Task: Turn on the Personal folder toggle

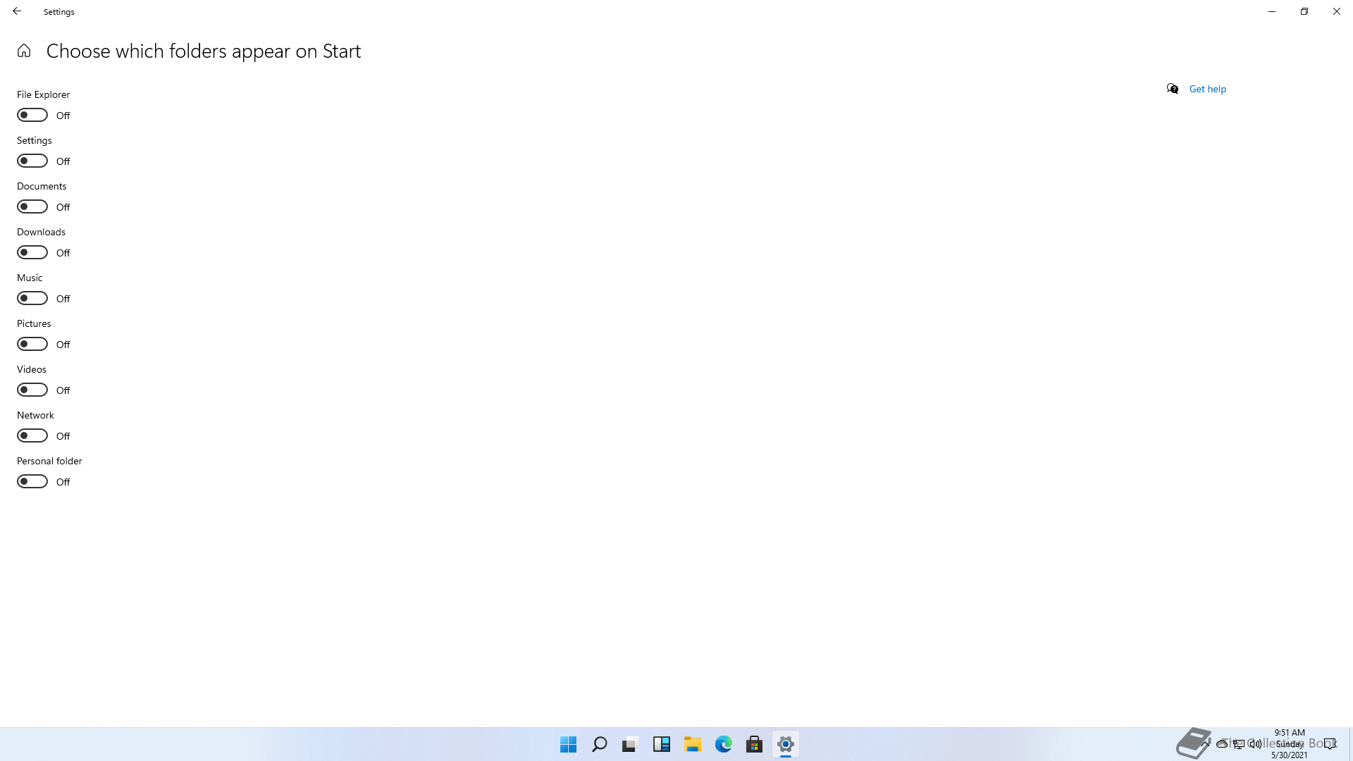Action: pyautogui.click(x=32, y=481)
